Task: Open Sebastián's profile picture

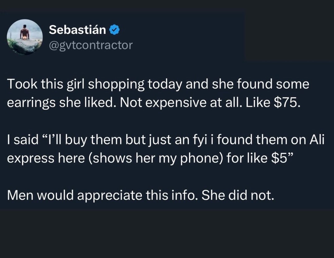Action: [25, 37]
